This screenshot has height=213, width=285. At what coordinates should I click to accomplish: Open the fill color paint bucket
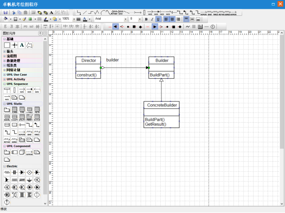[6, 19]
